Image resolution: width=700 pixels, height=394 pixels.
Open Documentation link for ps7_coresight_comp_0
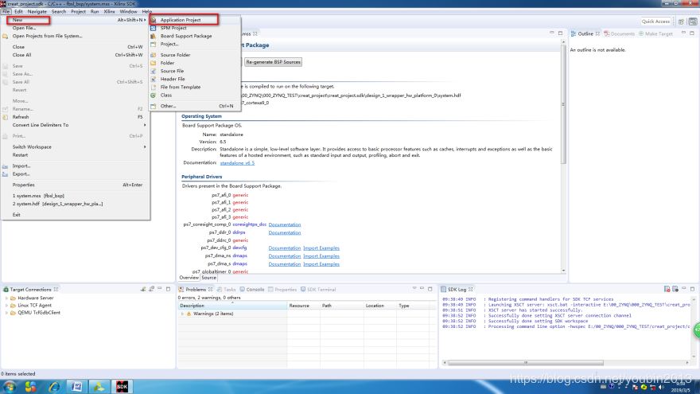point(285,224)
